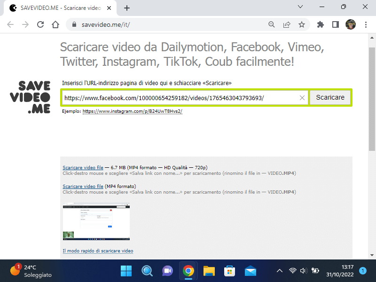The image size is (376, 282).
Task: Click the scrollbar down arrow
Action: click(x=372, y=255)
